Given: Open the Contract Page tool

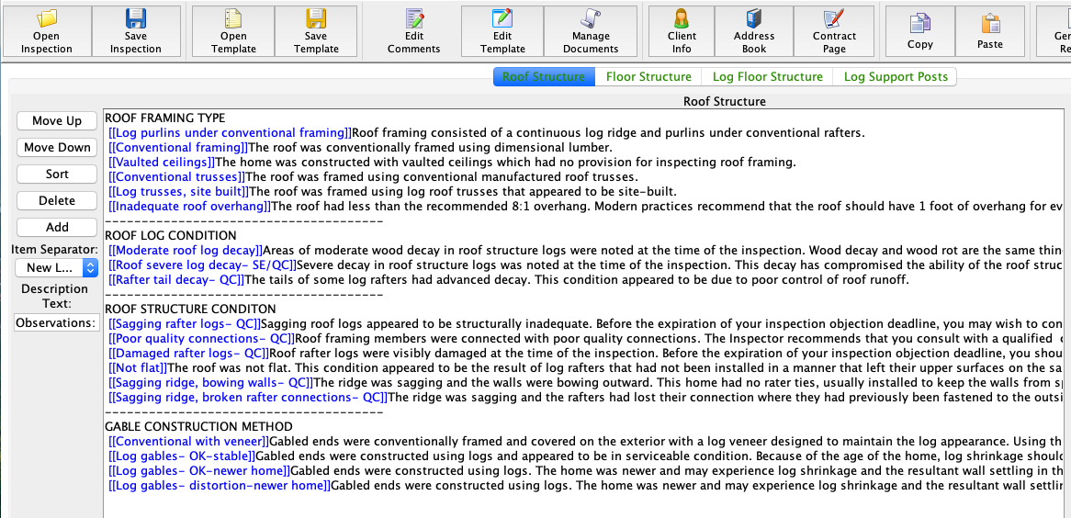Looking at the screenshot, I should pyautogui.click(x=834, y=31).
